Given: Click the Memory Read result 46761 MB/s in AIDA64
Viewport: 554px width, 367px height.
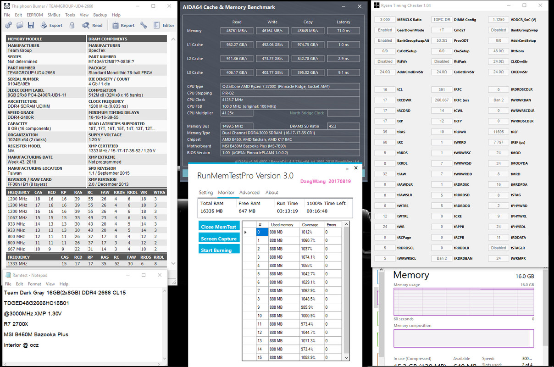Looking at the screenshot, I should [x=237, y=31].
